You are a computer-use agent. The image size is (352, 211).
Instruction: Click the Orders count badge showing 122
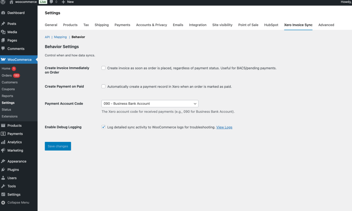coord(17,75)
